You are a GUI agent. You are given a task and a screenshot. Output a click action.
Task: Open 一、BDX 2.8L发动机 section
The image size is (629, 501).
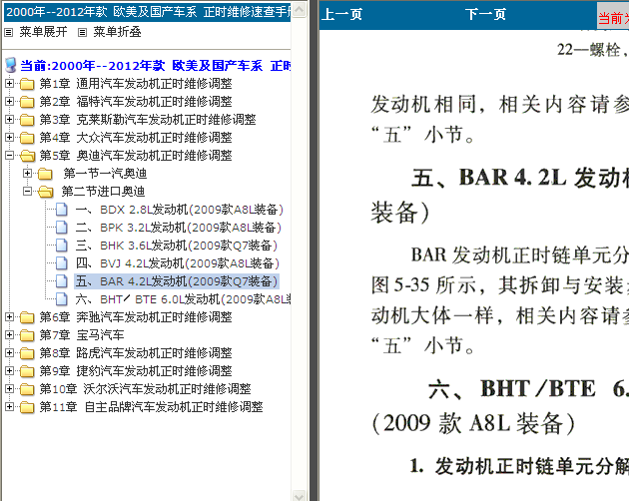[x=180, y=210]
